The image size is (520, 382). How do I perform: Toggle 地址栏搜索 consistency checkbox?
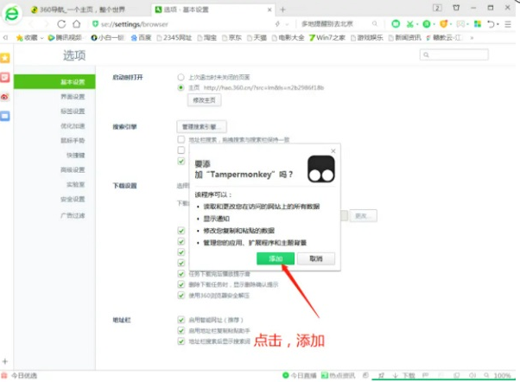(x=181, y=139)
